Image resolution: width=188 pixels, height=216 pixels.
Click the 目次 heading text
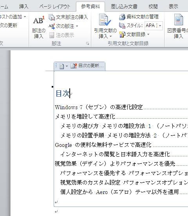(x=63, y=93)
